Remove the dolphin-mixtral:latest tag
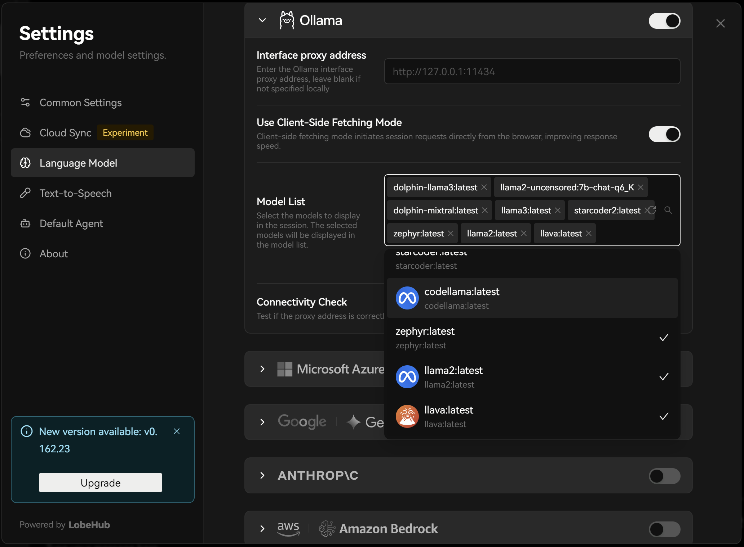The width and height of the screenshot is (744, 547). tap(485, 210)
